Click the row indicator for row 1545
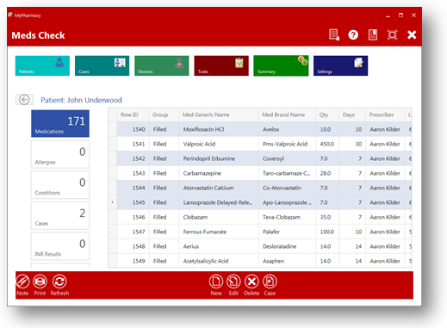Viewport: 447px width, 328px height. (113, 202)
